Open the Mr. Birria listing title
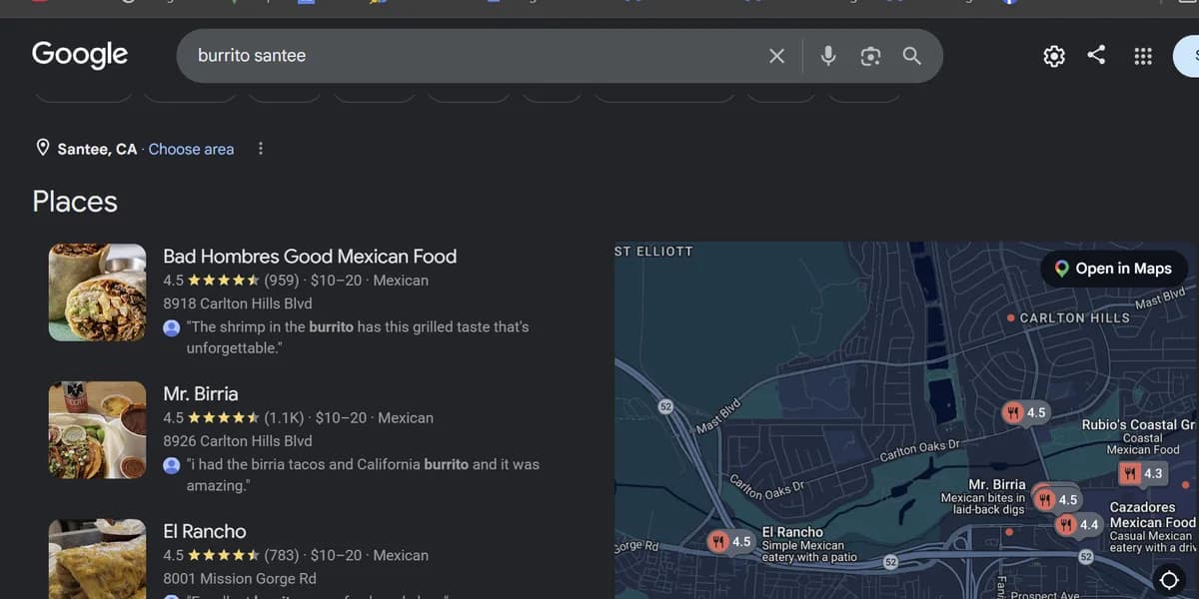 [201, 393]
